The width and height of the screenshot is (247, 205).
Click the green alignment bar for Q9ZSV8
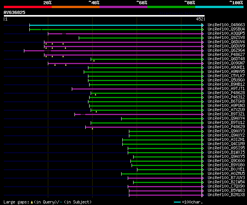point(140,38)
